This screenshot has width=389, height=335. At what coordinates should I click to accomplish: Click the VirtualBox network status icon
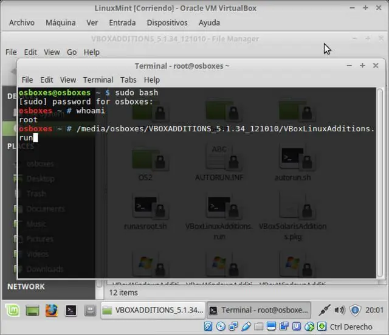[233, 326]
